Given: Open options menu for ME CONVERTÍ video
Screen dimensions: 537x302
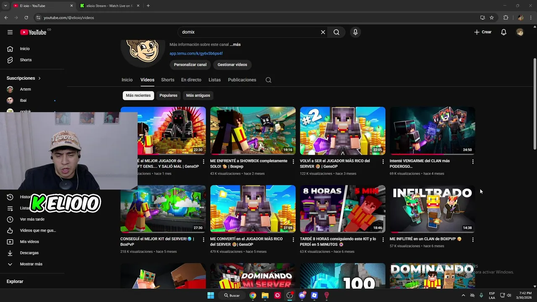Looking at the screenshot, I should [x=293, y=240].
